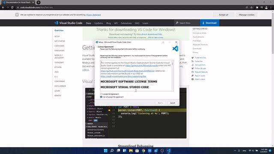
Task: Select 'I do not accept the agreement' option
Action: (x=112, y=97)
